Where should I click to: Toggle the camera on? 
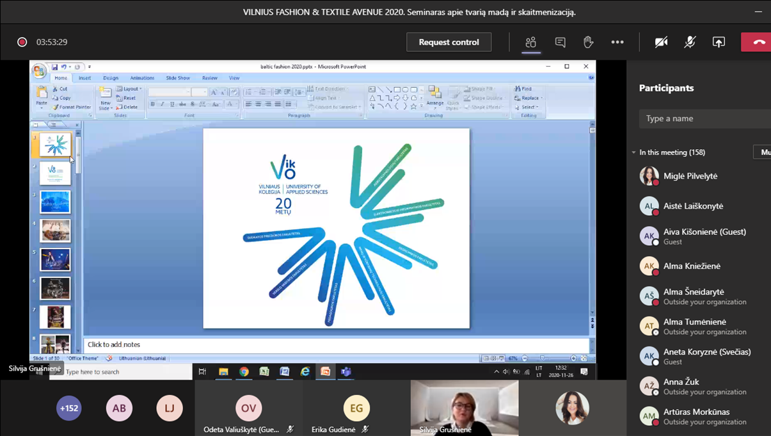(661, 42)
